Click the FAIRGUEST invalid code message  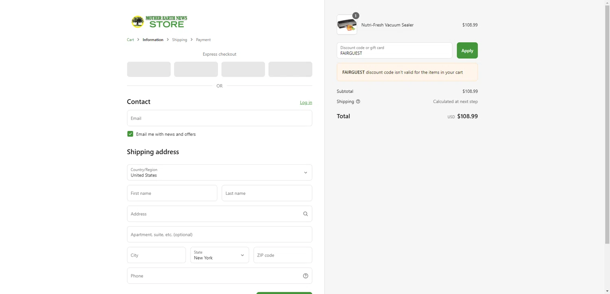(407, 72)
